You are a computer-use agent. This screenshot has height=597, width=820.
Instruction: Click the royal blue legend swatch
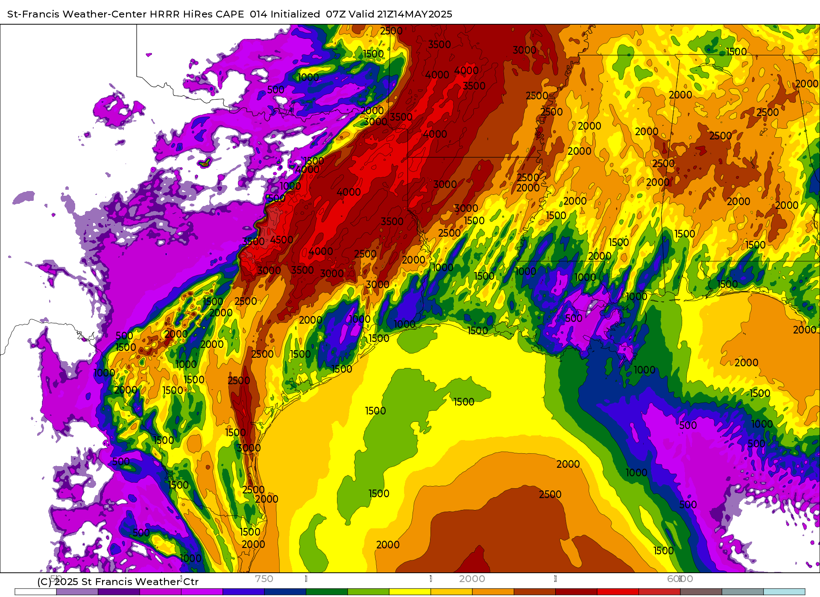tap(243, 592)
